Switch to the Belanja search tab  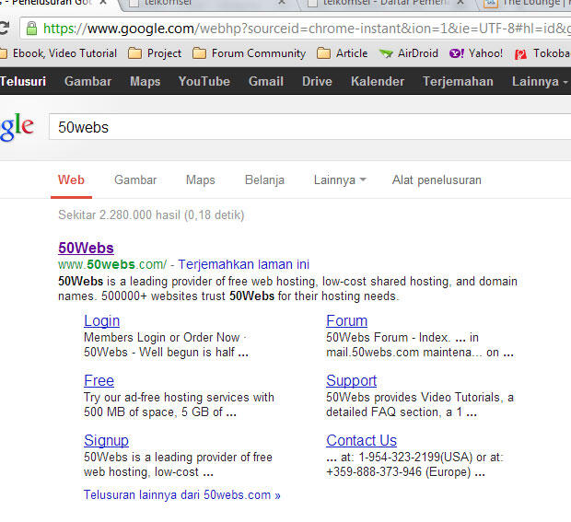tap(264, 180)
